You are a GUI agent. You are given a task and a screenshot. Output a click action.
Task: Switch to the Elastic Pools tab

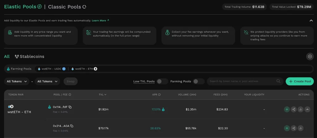[x=23, y=7]
